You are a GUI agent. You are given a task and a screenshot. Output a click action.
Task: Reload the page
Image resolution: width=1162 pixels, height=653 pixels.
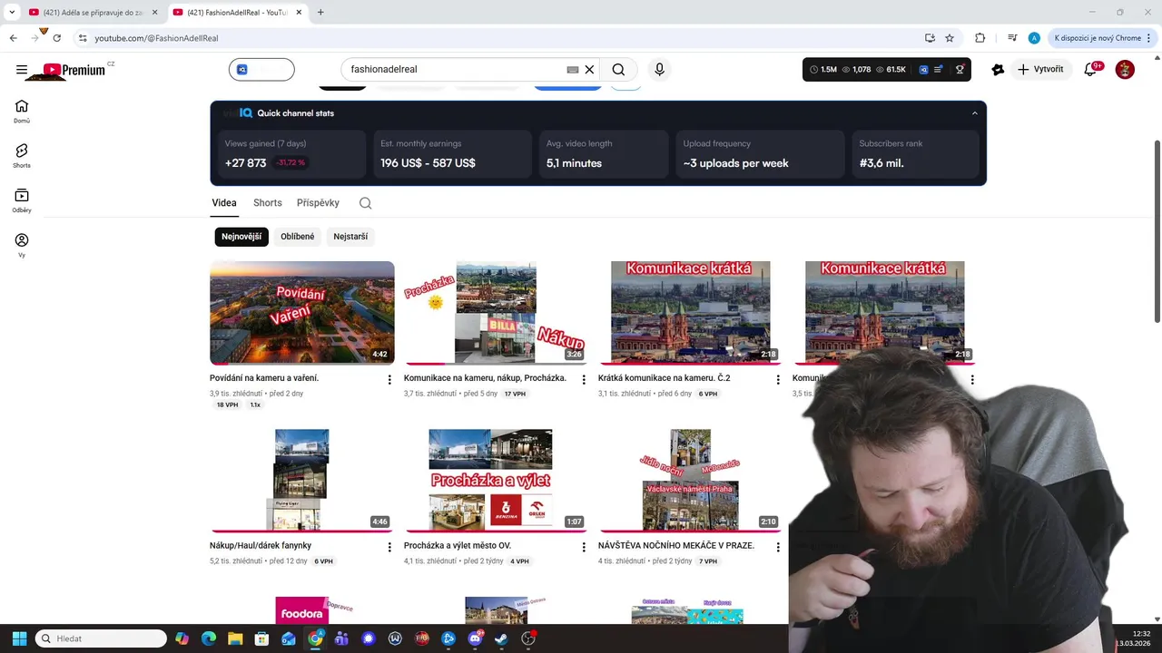(57, 38)
